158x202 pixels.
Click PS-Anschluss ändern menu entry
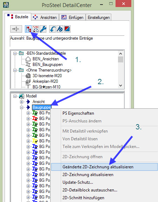point(82,121)
